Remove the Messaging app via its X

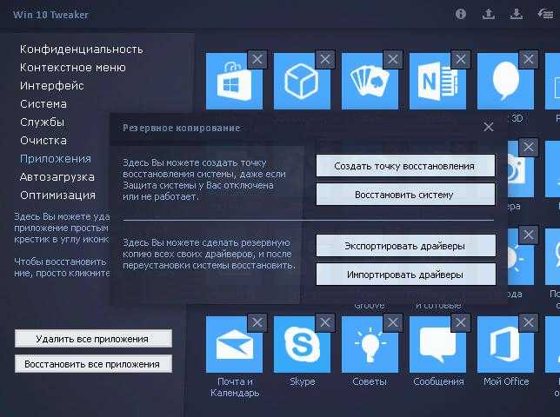coord(461,322)
